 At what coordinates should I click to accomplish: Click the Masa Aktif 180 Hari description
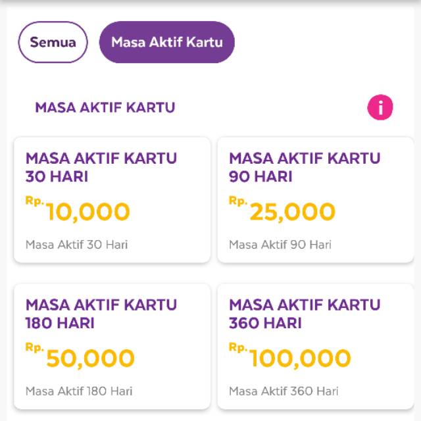click(x=79, y=391)
